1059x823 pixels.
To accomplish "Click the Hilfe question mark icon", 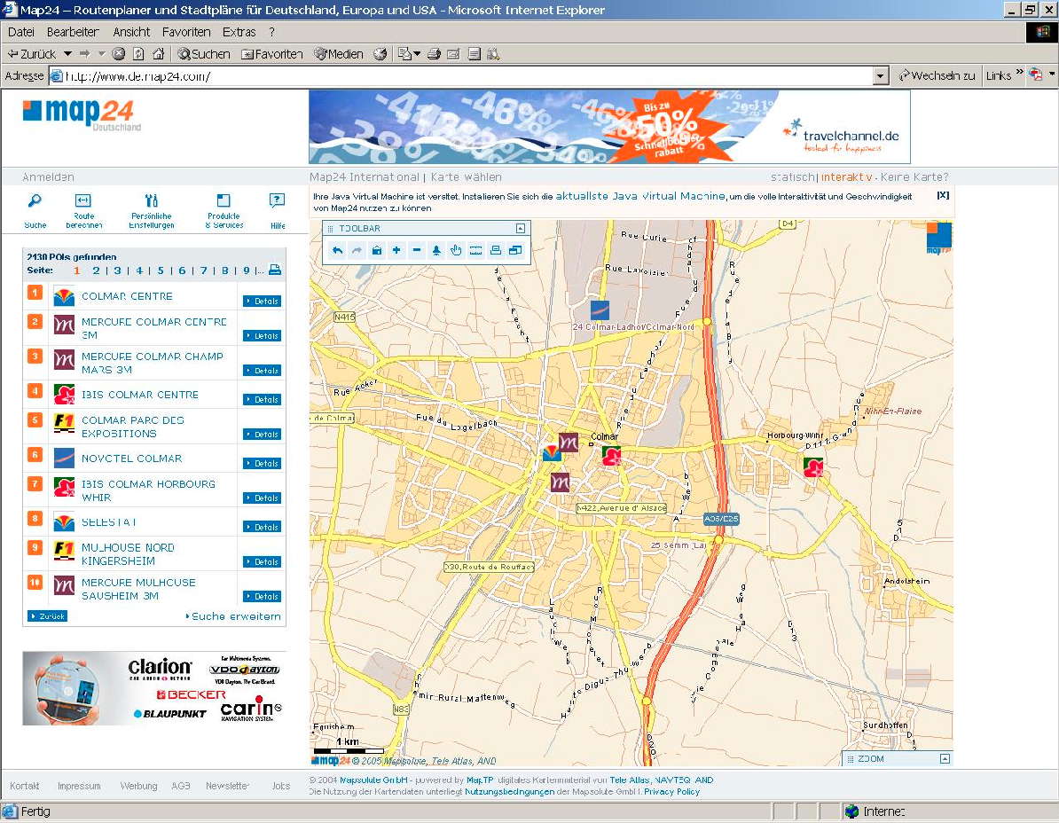I will click(x=277, y=201).
